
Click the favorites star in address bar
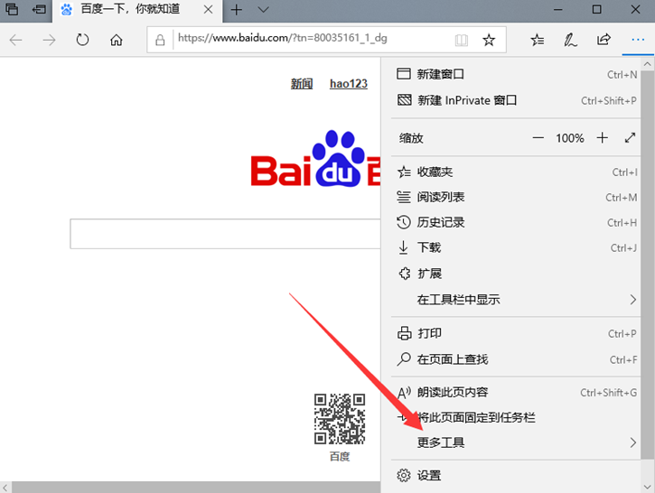tap(489, 40)
